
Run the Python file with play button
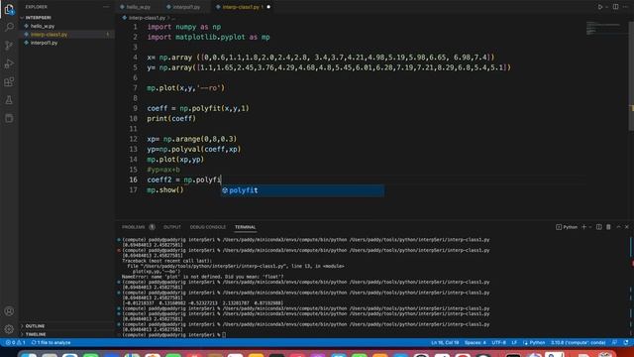pos(600,7)
